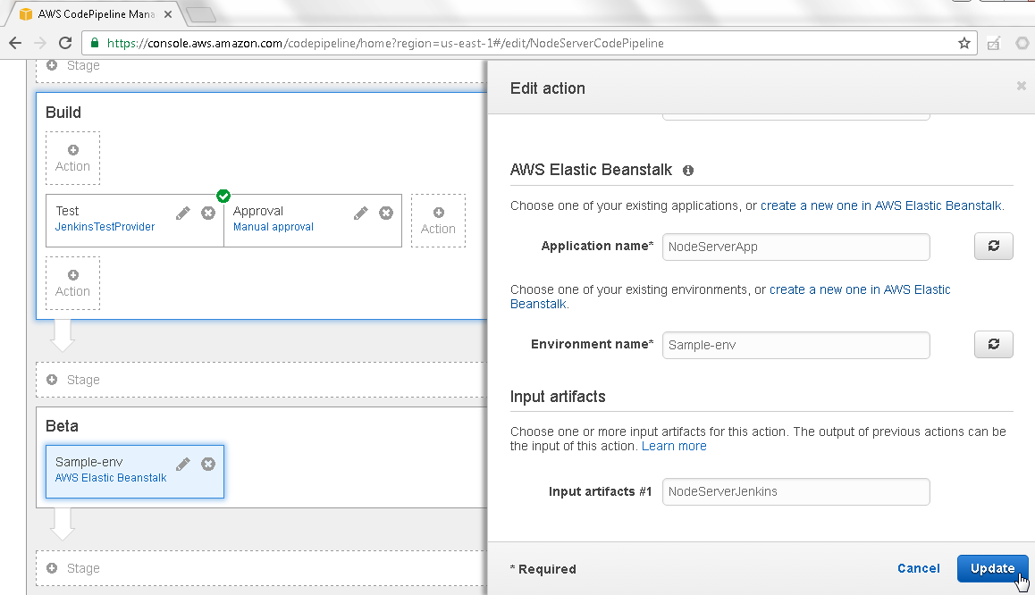Add action to the right of Approval
Screen dimensions: 1035x595
pyautogui.click(x=438, y=221)
